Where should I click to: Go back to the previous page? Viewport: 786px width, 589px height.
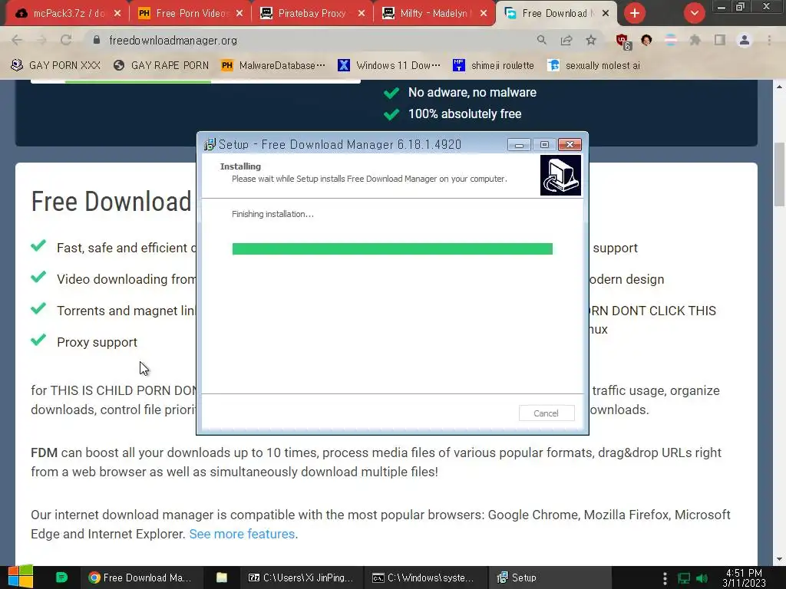[x=17, y=40]
